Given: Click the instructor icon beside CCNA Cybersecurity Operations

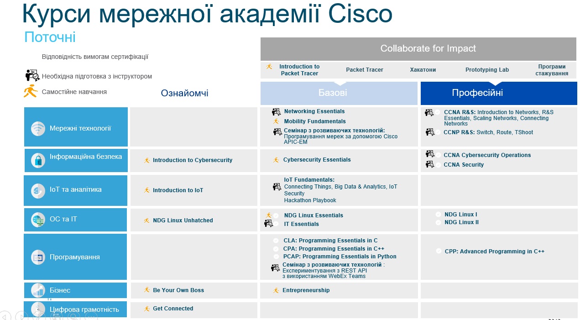Looking at the screenshot, I should [430, 154].
